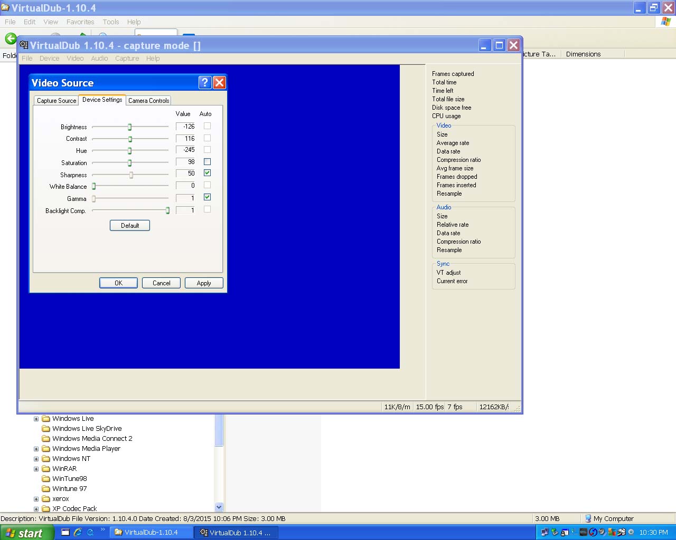Image resolution: width=676 pixels, height=540 pixels.
Task: Click the taskbar clock showing 10:30 PM
Action: click(653, 533)
